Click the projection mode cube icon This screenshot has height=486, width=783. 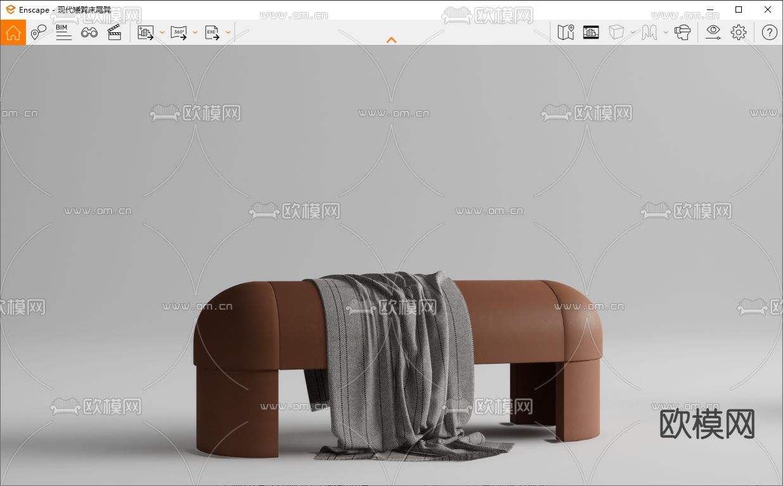point(616,32)
